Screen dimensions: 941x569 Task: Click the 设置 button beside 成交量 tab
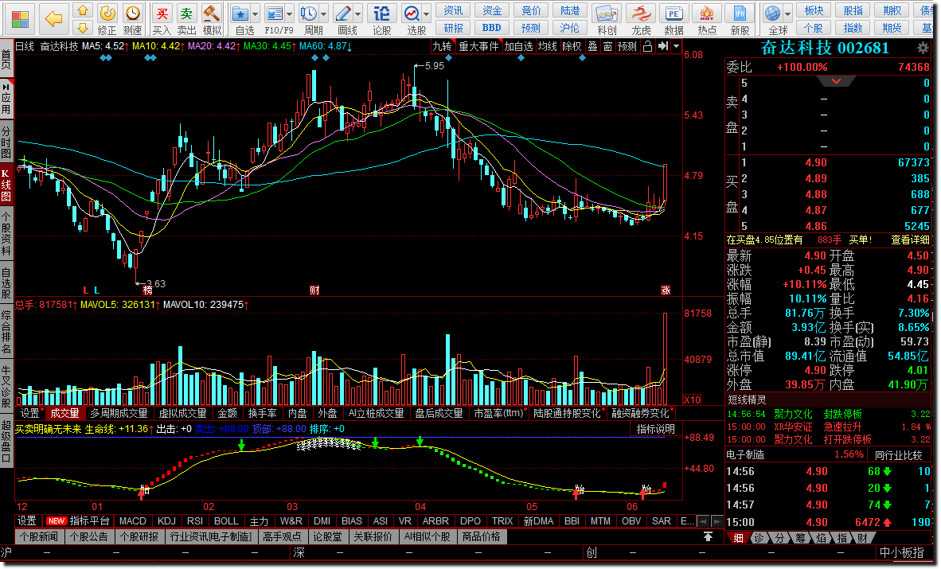point(29,413)
